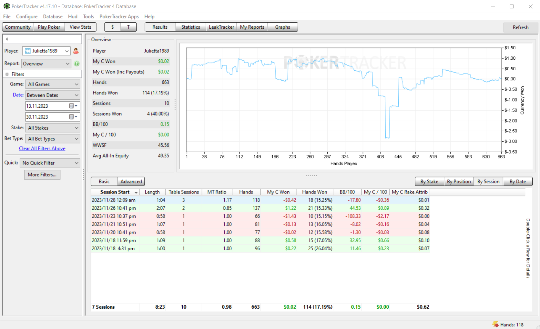
Task: Open the Help menu
Action: point(149,16)
